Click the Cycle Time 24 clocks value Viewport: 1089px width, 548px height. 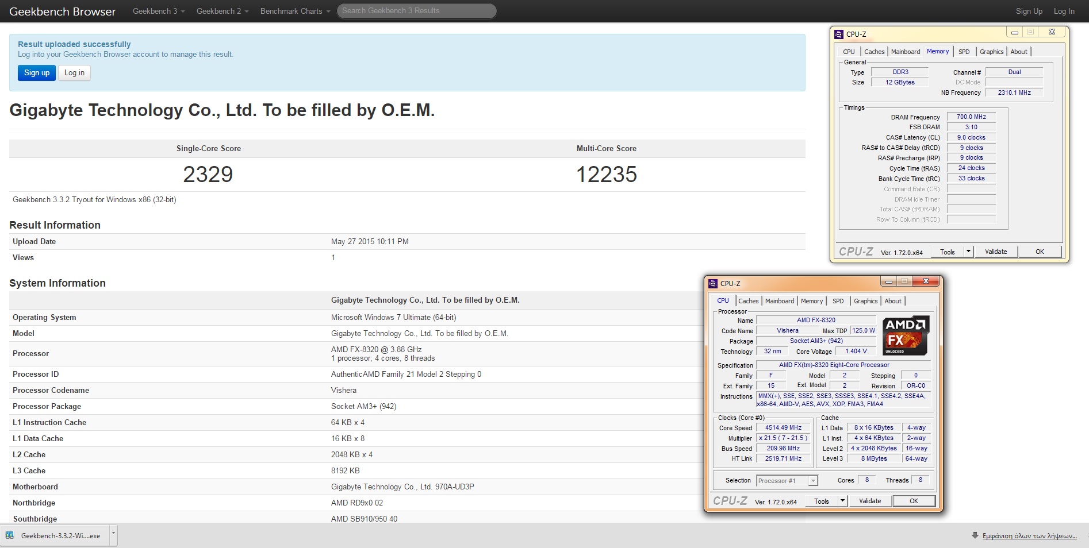(x=971, y=168)
